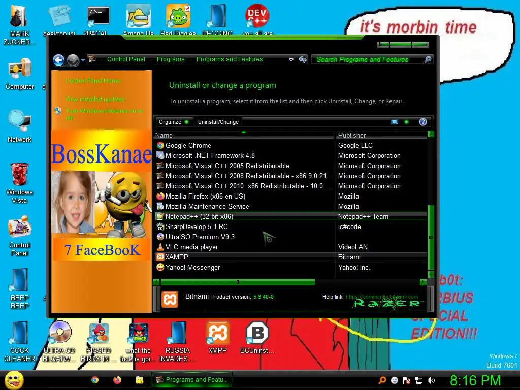This screenshot has width=520, height=390.
Task: Click the change view icon
Action: 394,122
